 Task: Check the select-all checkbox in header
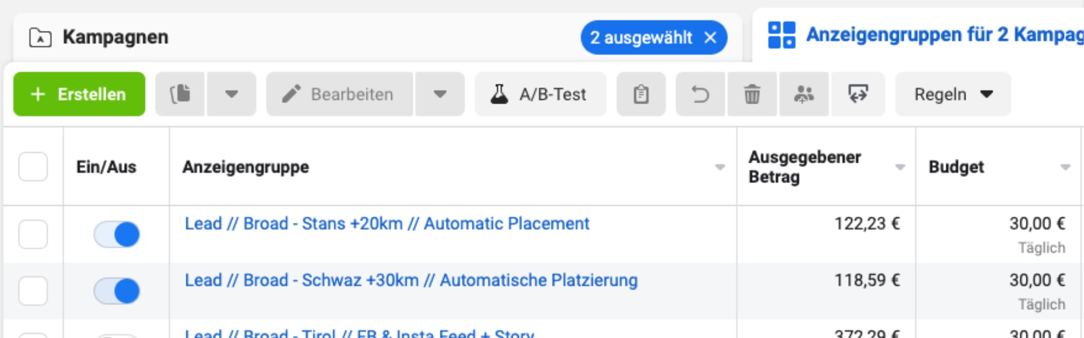pyautogui.click(x=33, y=167)
